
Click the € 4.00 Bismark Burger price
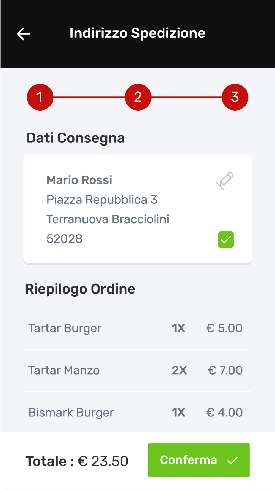point(224,413)
